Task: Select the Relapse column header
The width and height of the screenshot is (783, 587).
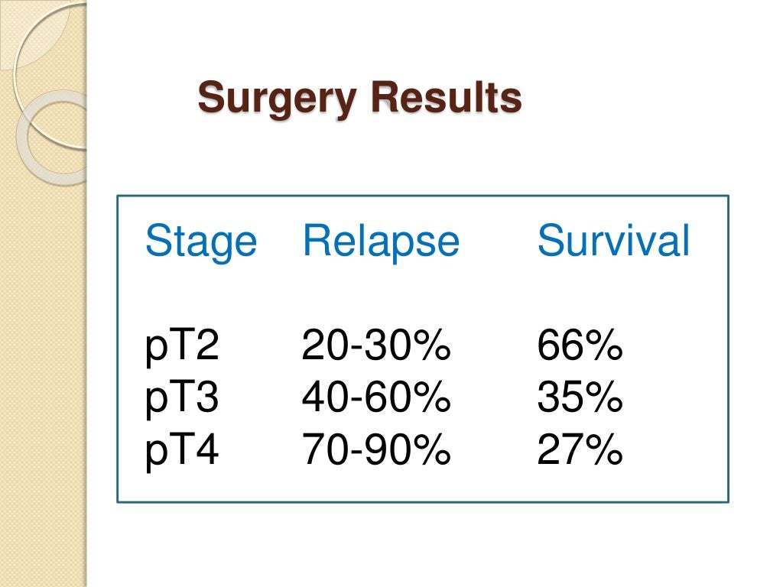Action: [381, 241]
